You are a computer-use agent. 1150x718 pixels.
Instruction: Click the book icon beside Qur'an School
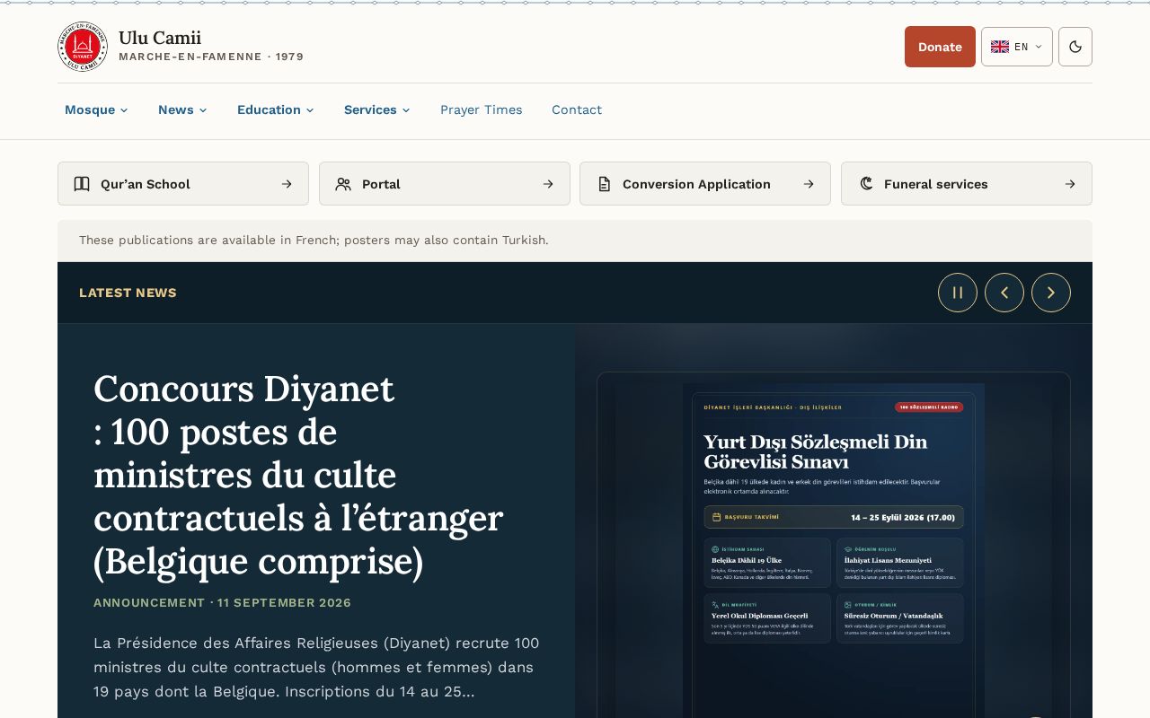click(x=82, y=184)
